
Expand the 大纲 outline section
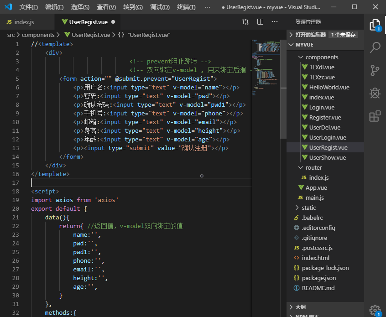[x=300, y=307]
